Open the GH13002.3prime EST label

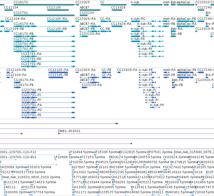[x=85, y=187]
